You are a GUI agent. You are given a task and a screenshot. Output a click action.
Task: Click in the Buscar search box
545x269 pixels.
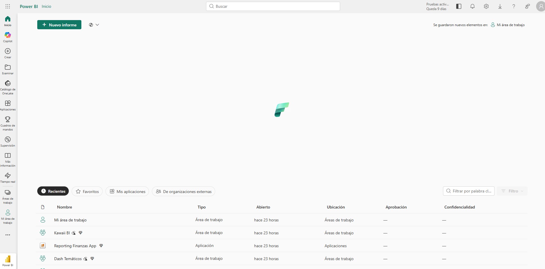click(x=273, y=6)
